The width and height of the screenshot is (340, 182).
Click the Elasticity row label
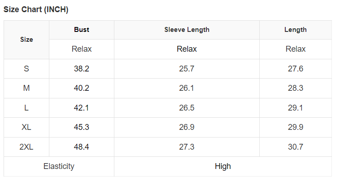(x=59, y=166)
